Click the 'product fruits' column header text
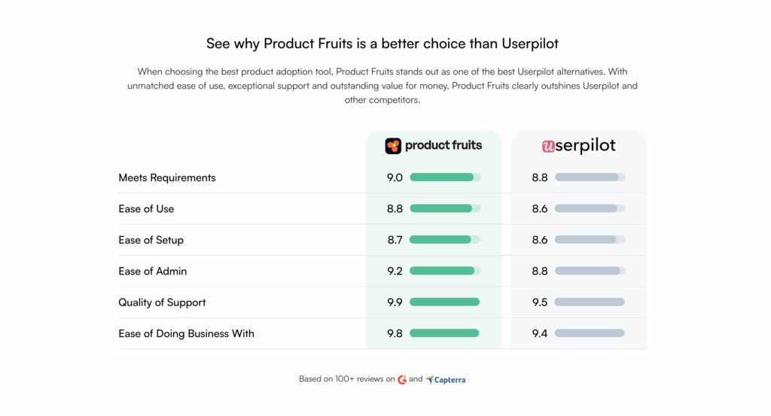Viewport: 771px width, 416px height. pos(443,145)
